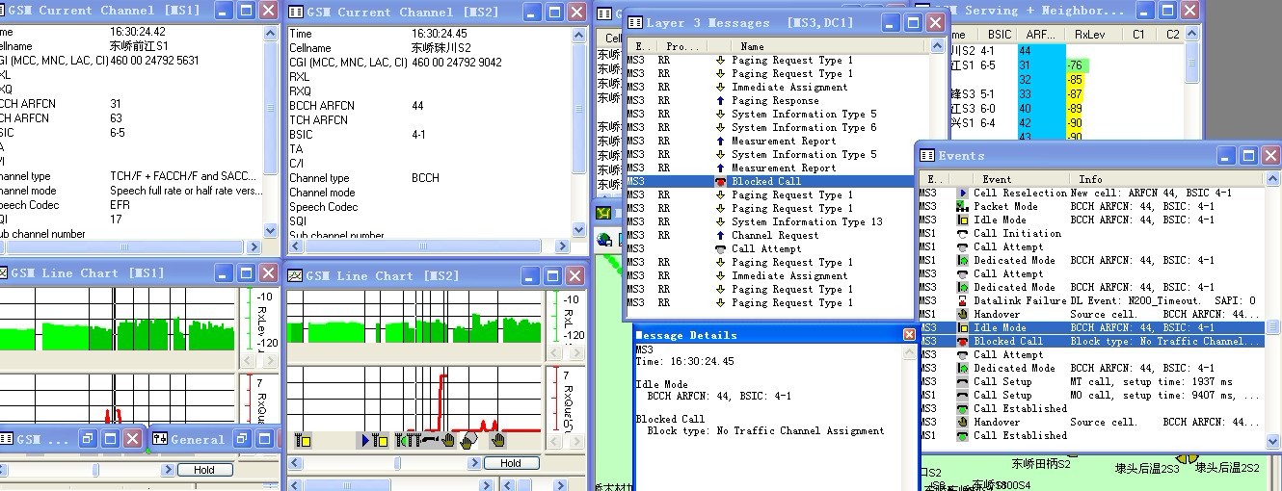Click the Packet Mode icon in Events

(962, 206)
